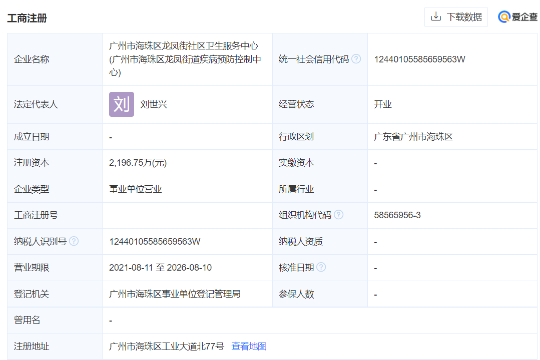Click administrative region 广东省广州市海珠区

tap(413, 137)
